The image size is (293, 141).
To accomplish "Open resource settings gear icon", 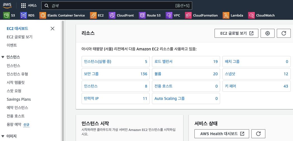I will click(267, 33).
